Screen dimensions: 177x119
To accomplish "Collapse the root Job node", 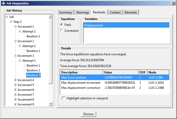I will coord(7,17).
